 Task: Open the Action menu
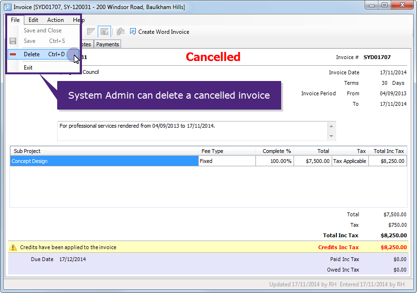[x=55, y=20]
